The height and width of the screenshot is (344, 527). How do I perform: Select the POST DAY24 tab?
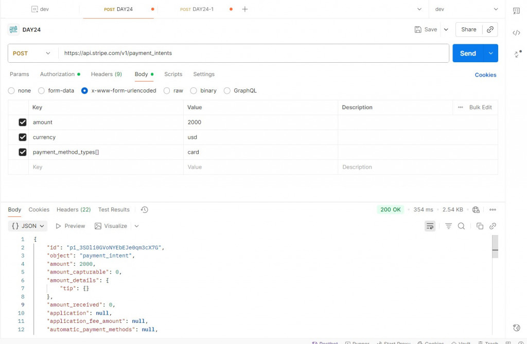pyautogui.click(x=118, y=9)
